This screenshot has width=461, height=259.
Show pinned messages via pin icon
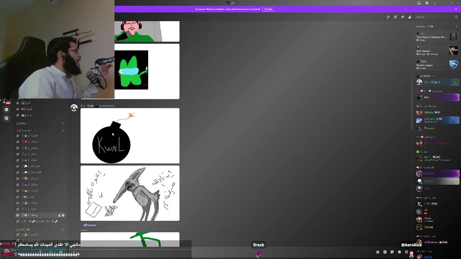click(403, 17)
